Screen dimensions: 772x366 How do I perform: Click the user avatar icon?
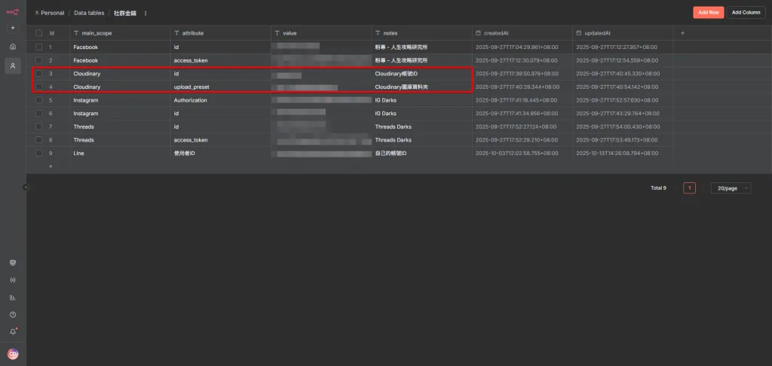click(13, 354)
